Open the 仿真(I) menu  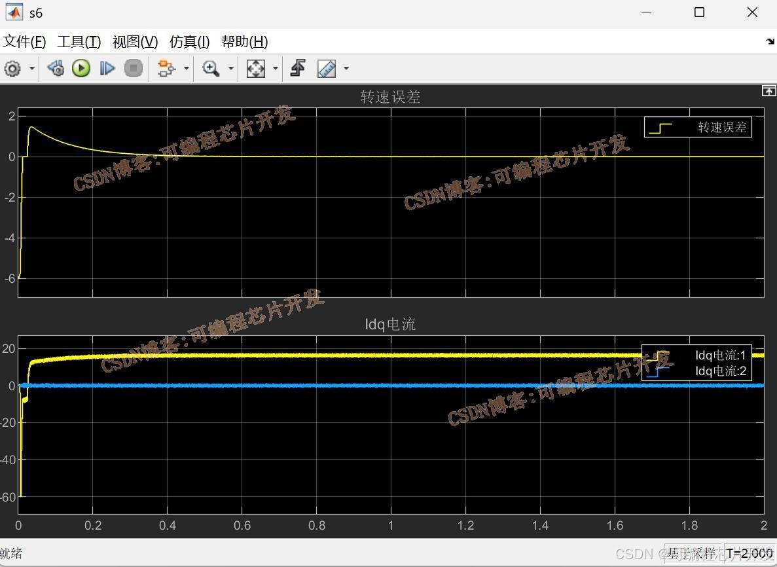[x=189, y=42]
